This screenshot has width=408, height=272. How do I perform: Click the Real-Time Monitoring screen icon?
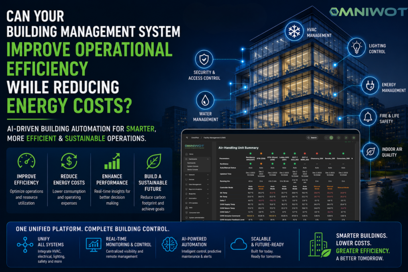93,245
